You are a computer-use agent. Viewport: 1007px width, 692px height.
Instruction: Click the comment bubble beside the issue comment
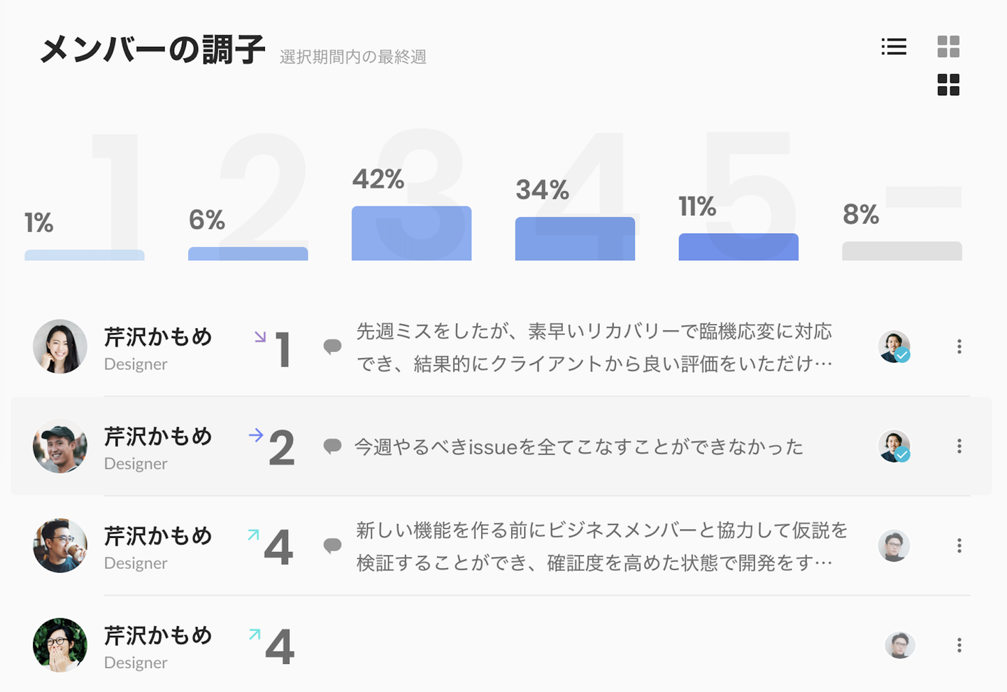tap(332, 446)
